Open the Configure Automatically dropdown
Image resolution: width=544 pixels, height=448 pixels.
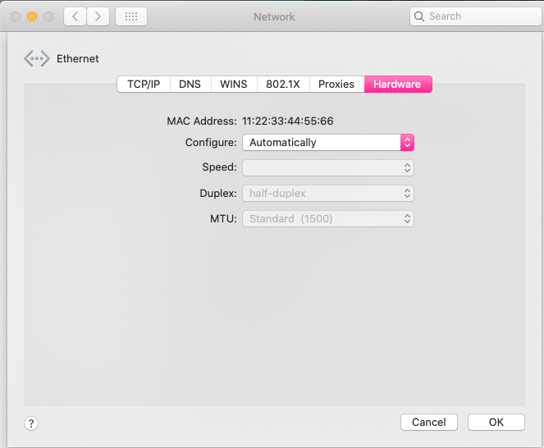tap(328, 142)
